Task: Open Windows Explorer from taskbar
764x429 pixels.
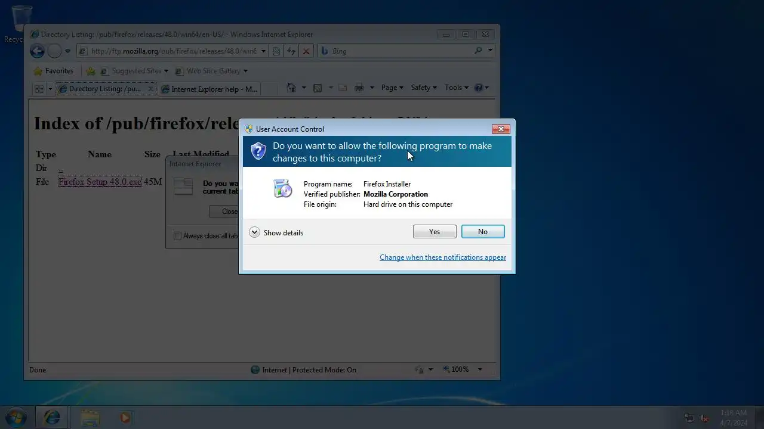Action: point(90,418)
